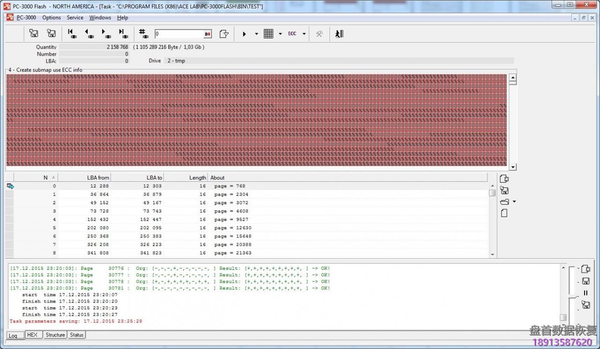Click the pause icon beside the log
This screenshot has height=349, width=600.
point(585,293)
